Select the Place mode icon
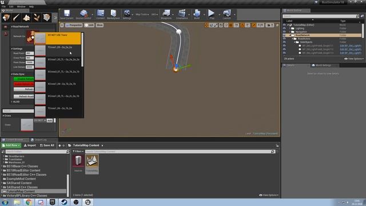366x206 pixels. click(6, 18)
